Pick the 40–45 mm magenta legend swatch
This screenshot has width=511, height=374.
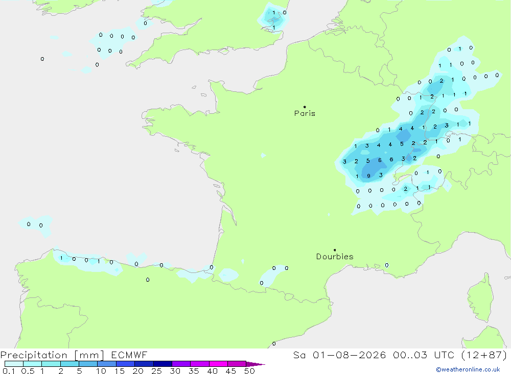point(218,364)
